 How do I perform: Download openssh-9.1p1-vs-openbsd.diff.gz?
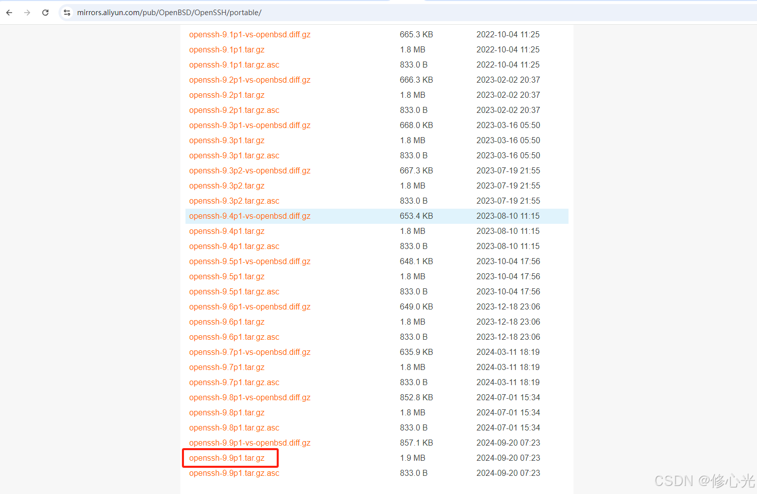[x=249, y=34]
